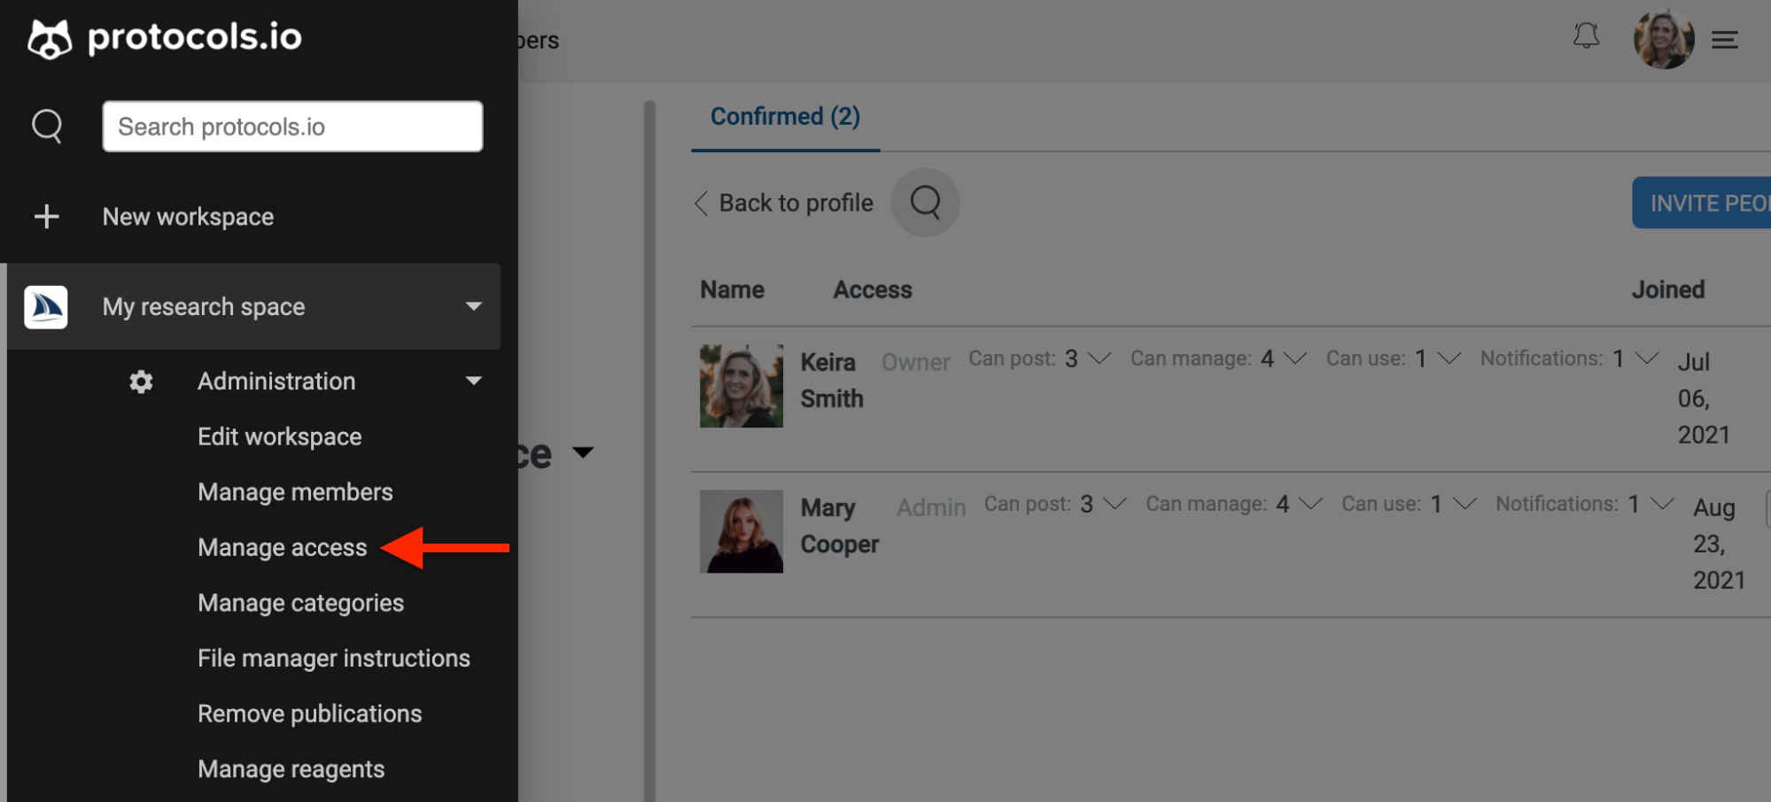The height and width of the screenshot is (802, 1771).
Task: Collapse the Administration section
Action: (474, 381)
